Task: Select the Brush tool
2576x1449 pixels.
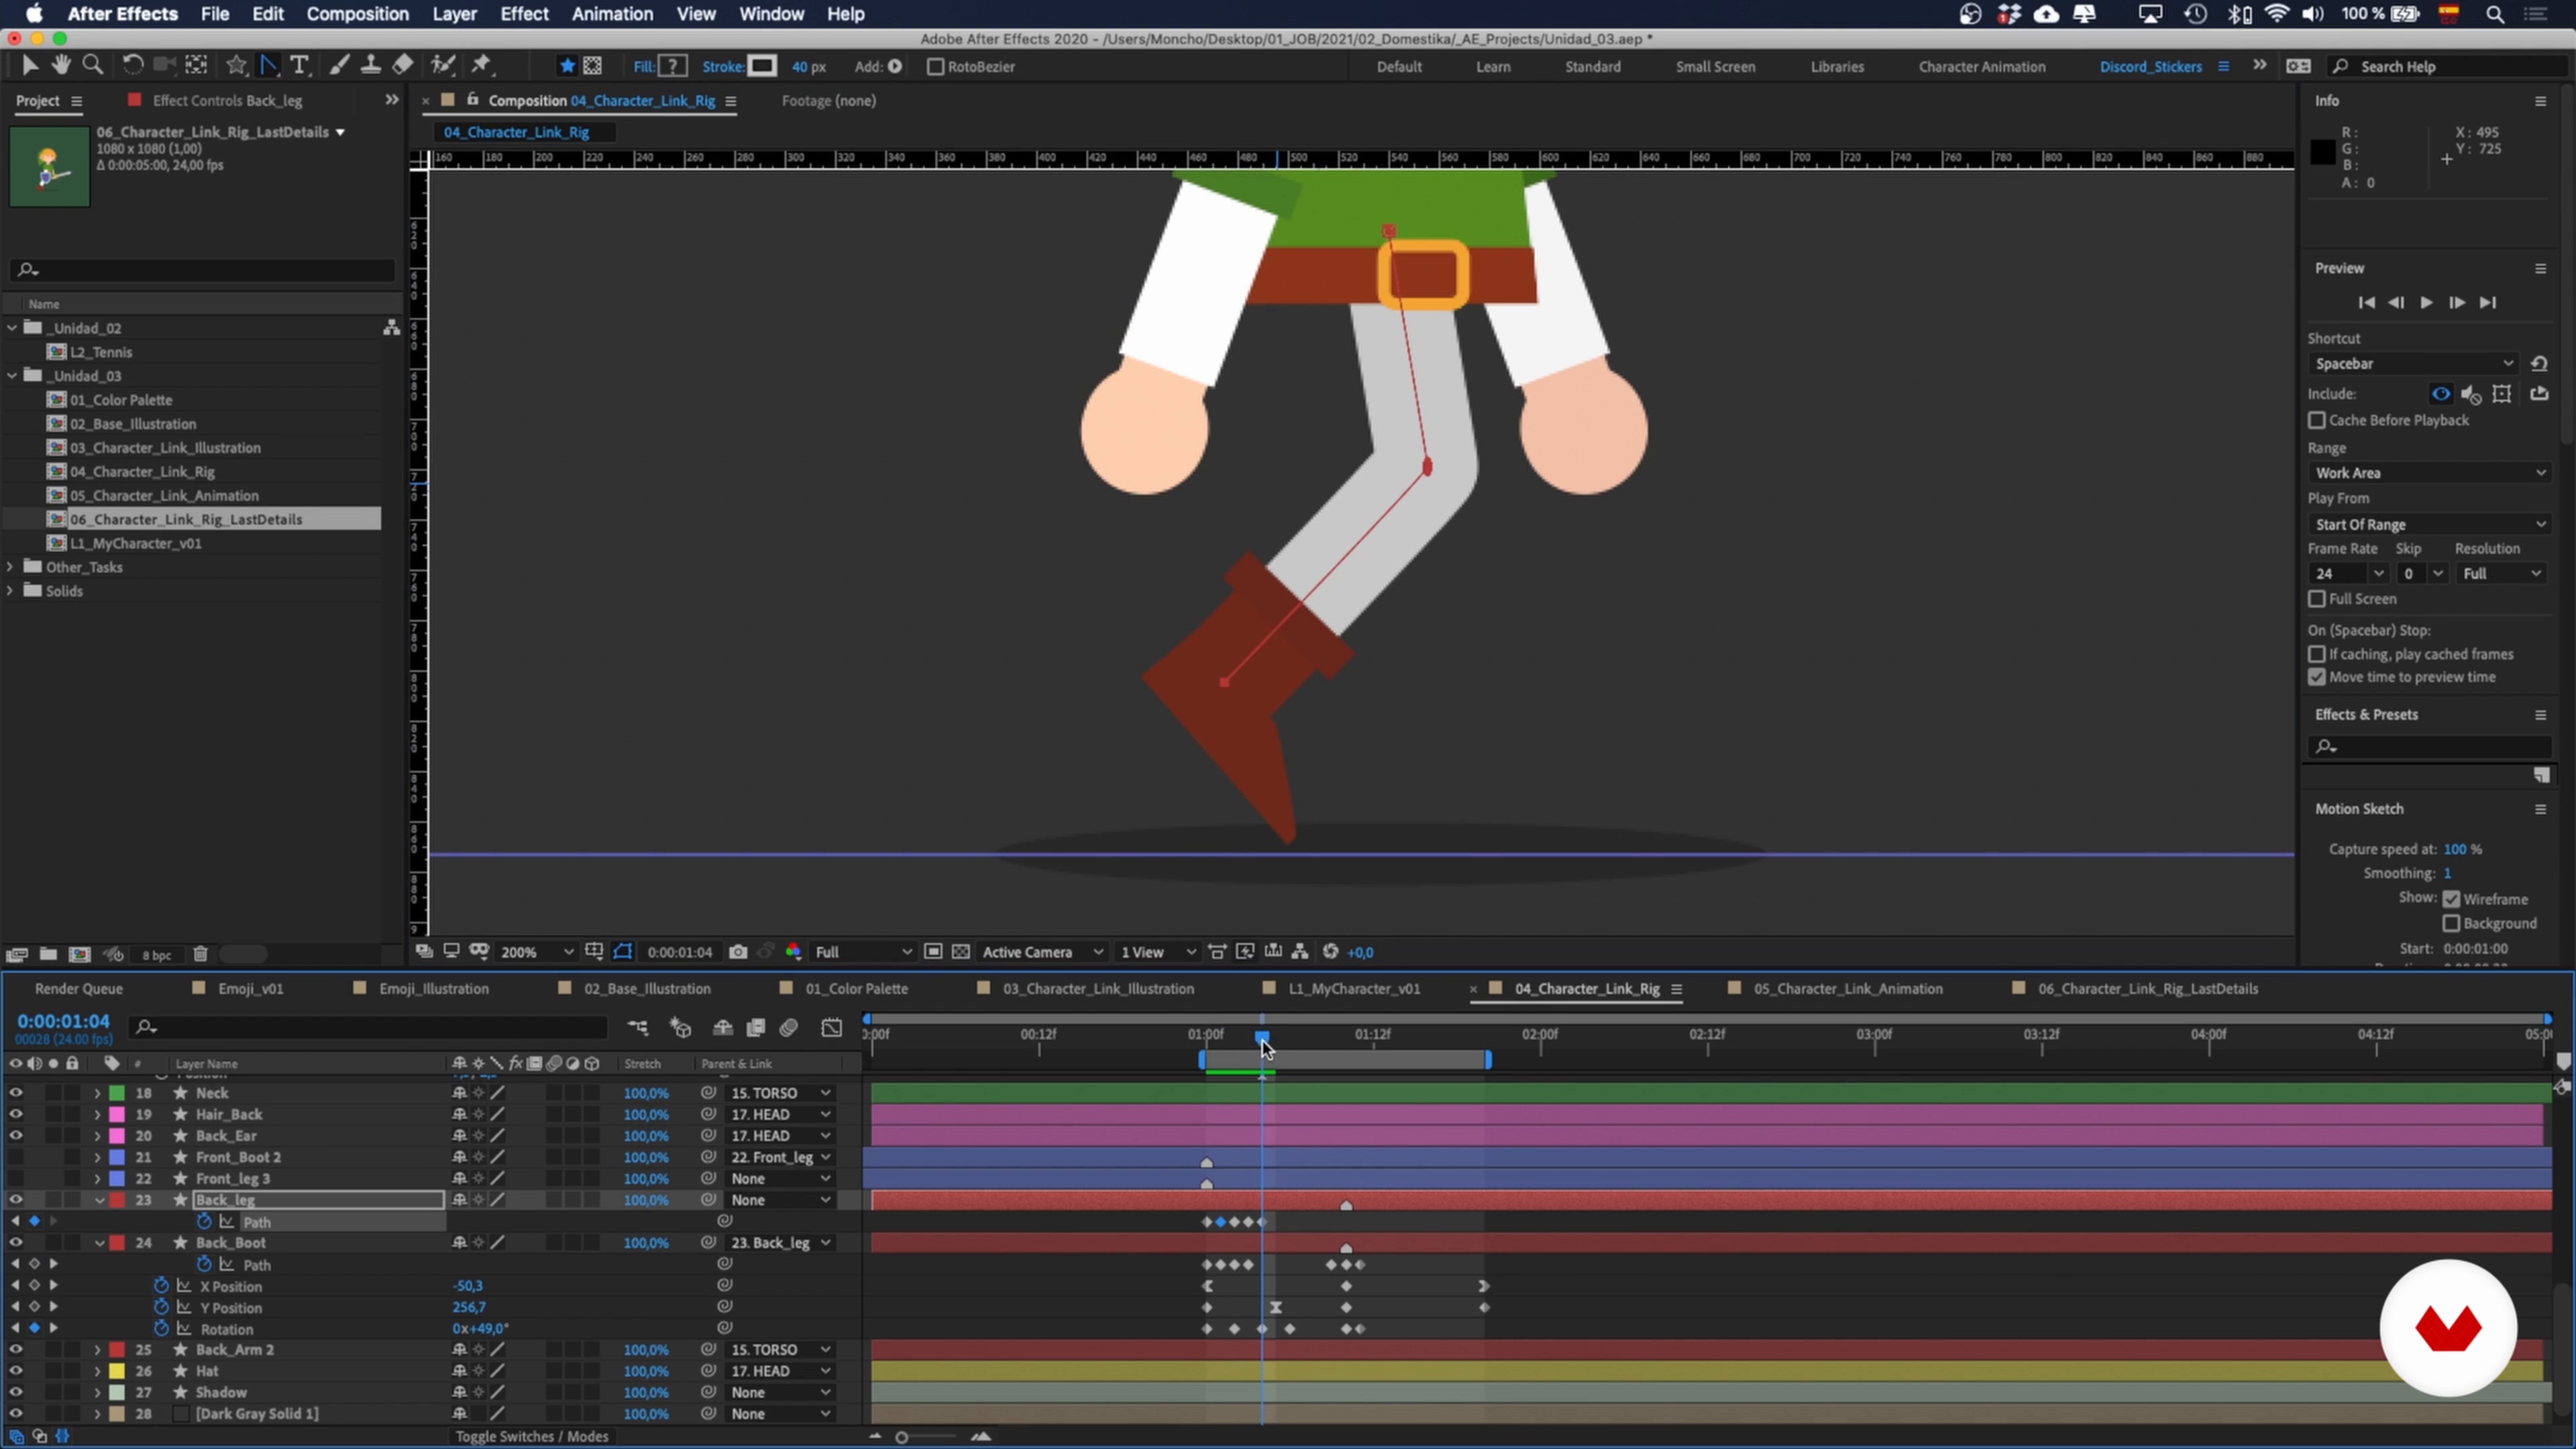Action: [340, 66]
